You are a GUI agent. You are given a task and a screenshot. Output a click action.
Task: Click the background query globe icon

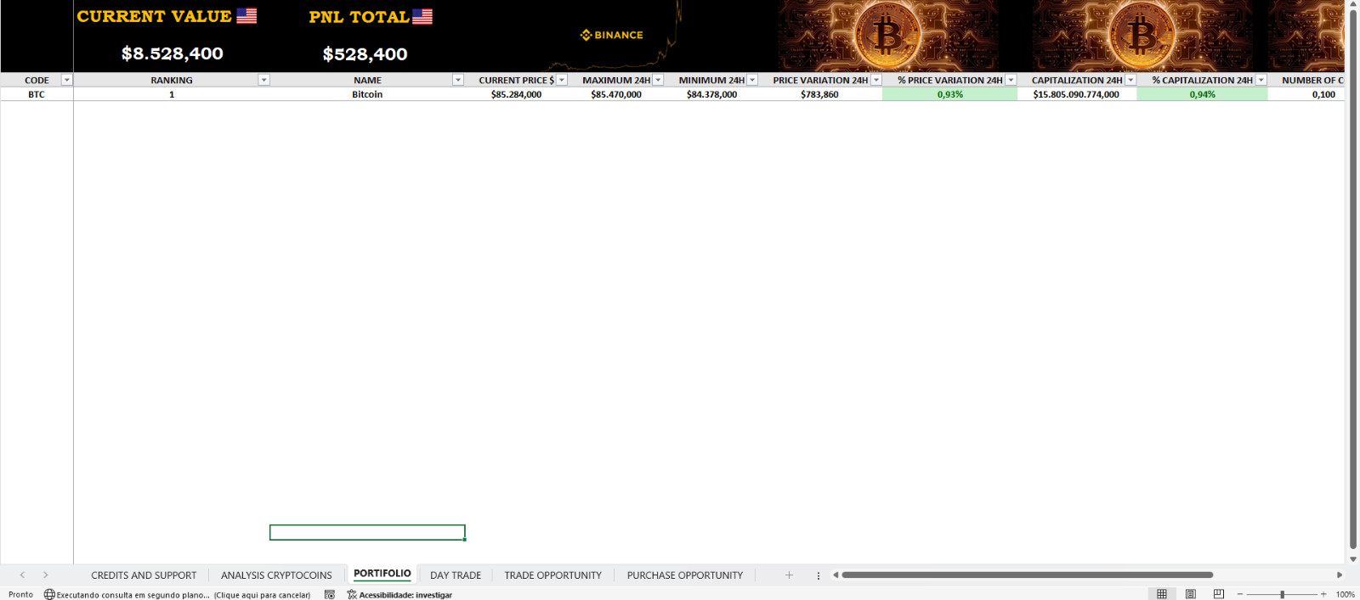[x=49, y=595]
